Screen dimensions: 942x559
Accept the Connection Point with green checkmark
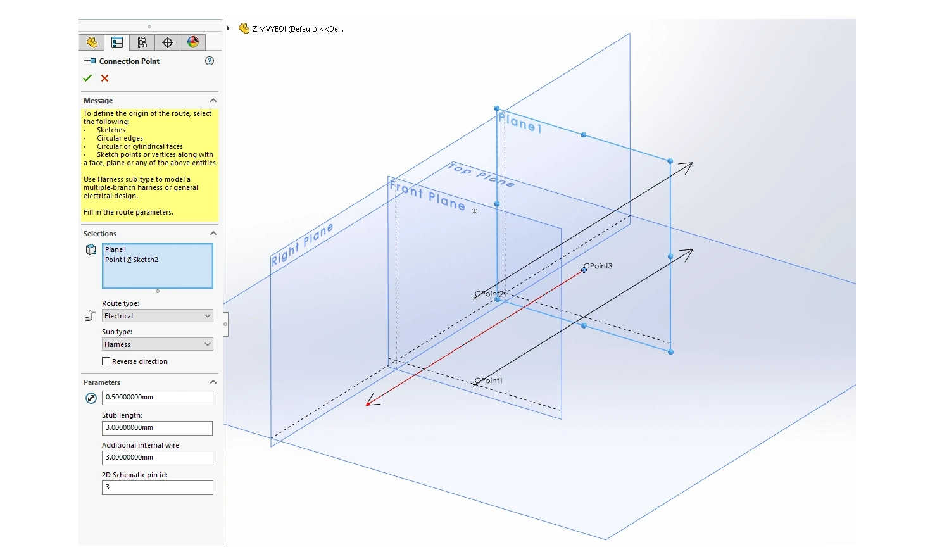(87, 78)
